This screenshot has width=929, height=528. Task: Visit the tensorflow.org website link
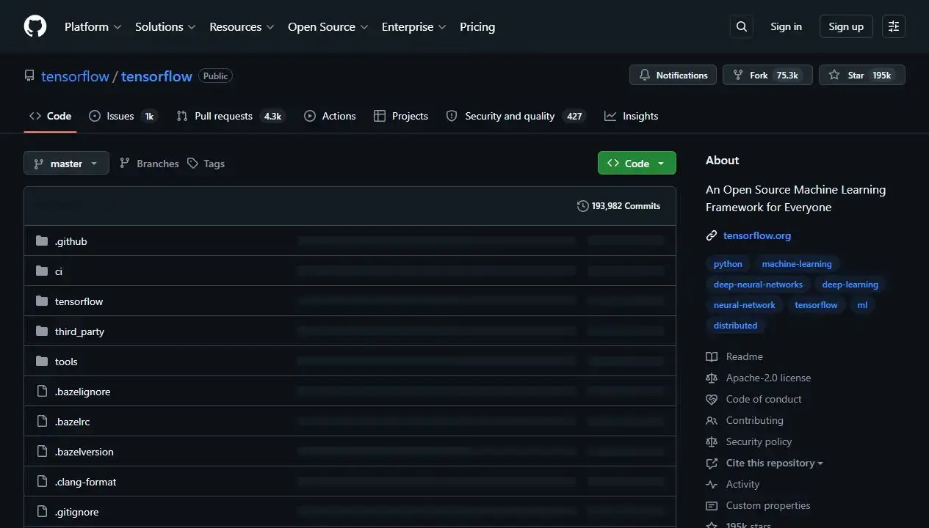click(757, 235)
